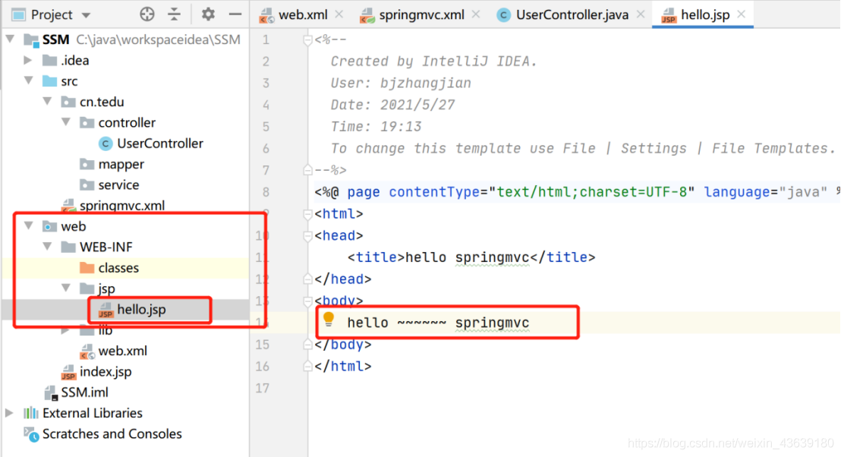Open the Project view dropdown

tap(86, 15)
